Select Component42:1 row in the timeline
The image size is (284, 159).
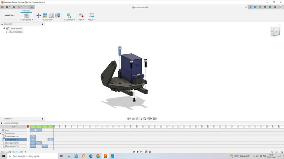pos(15,140)
